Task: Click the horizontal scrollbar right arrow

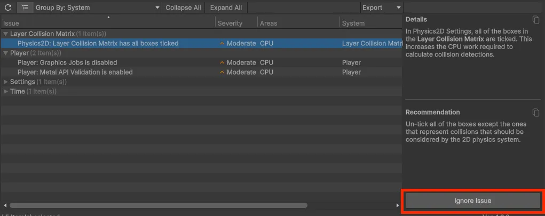Action: (x=397, y=205)
